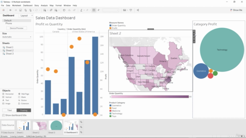Click Sheet 1 in Sheets list
This screenshot has width=246, height=138.
coord(10,47)
